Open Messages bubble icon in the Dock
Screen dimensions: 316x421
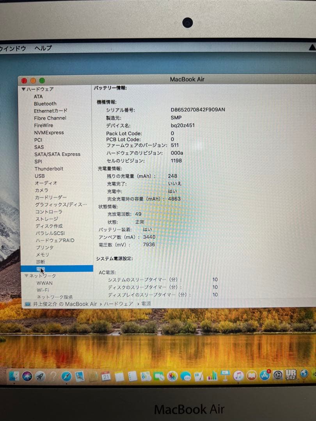click(185, 377)
